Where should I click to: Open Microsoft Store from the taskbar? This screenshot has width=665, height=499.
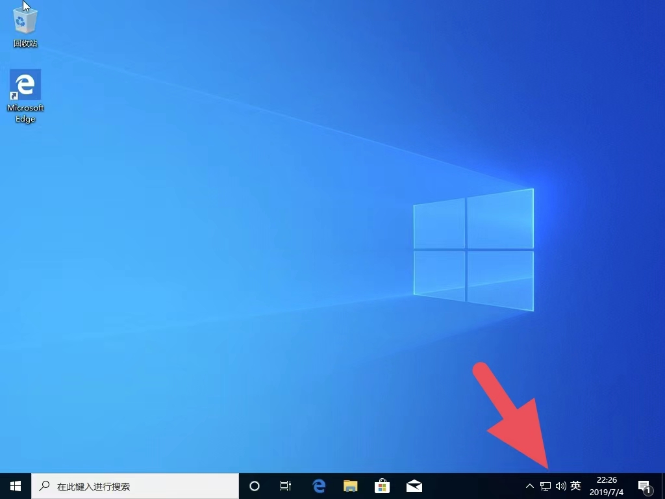point(382,486)
